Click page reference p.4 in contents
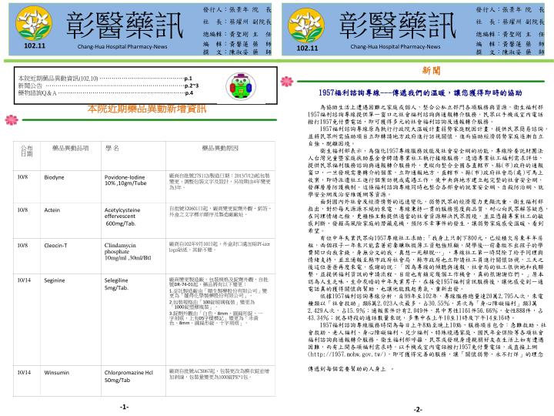Viewport: 554px width, 416px height. point(189,93)
